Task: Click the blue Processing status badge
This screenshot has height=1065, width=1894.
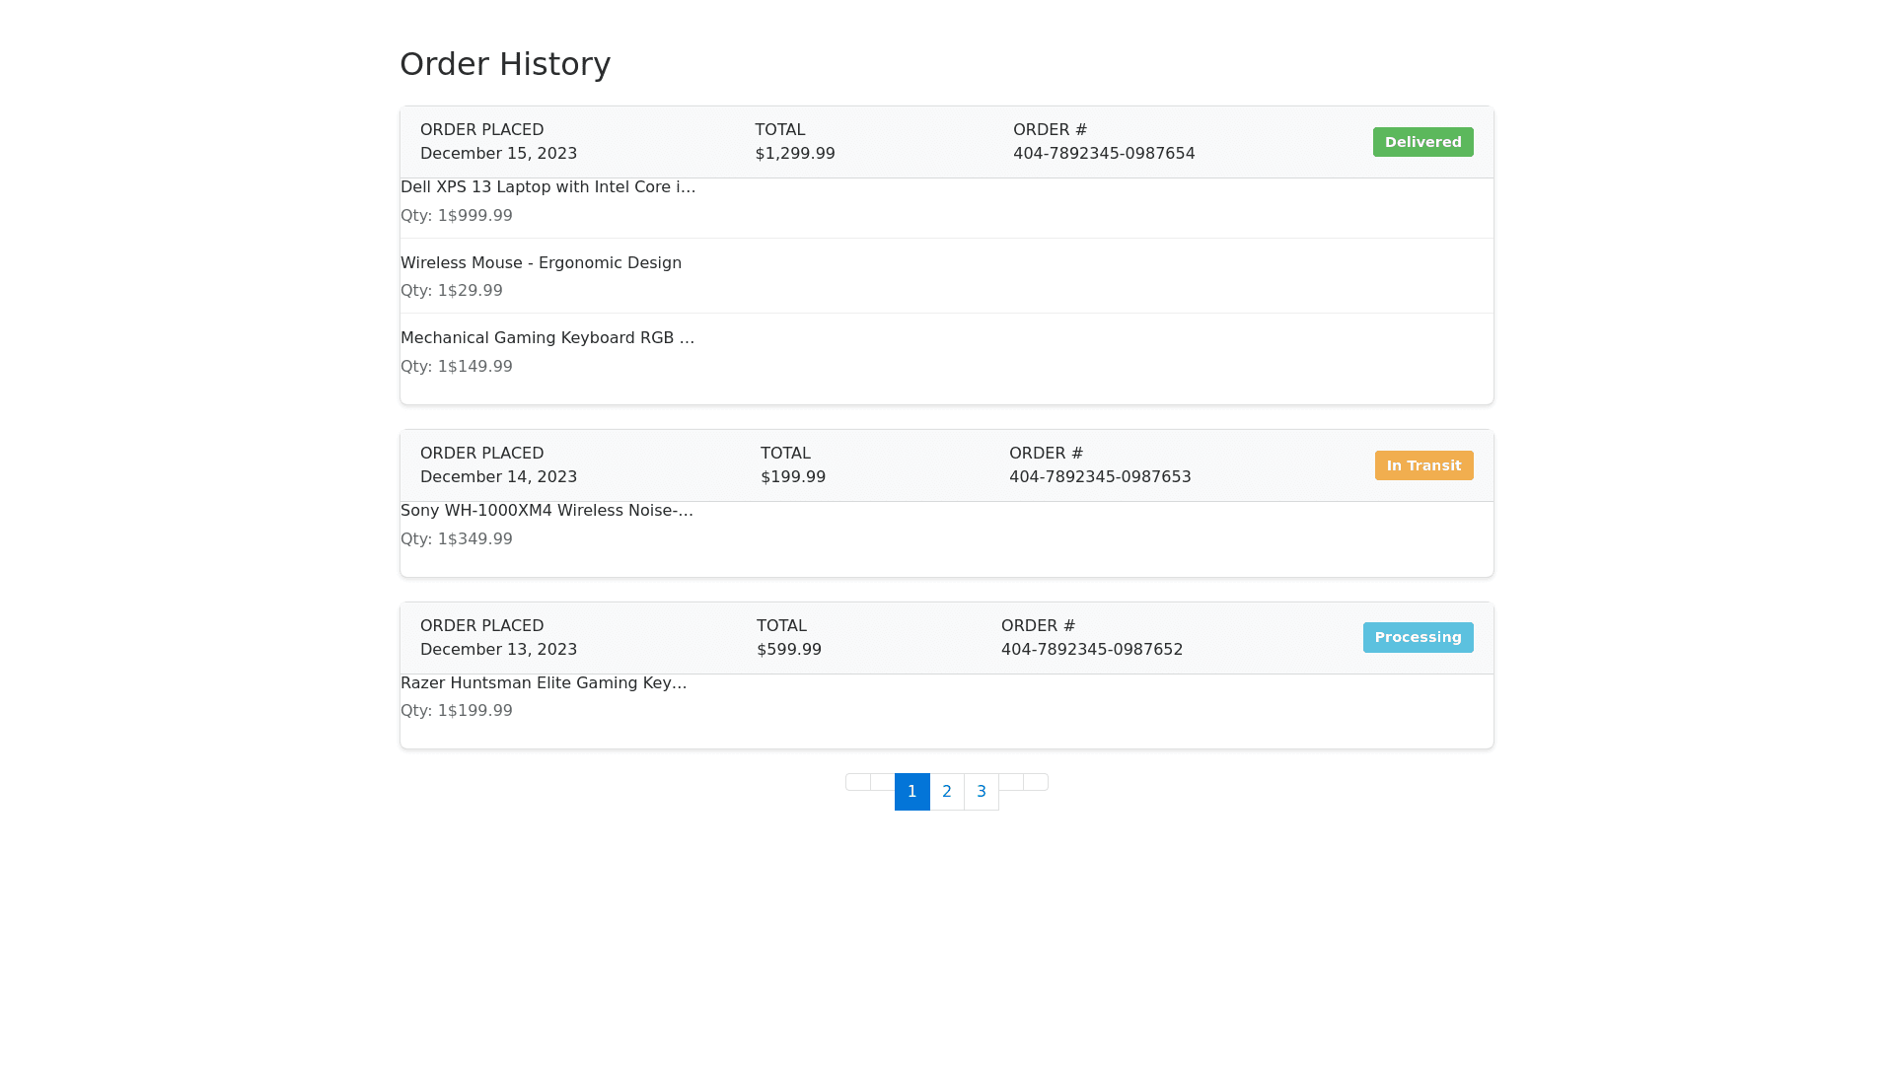Action: tap(1418, 638)
